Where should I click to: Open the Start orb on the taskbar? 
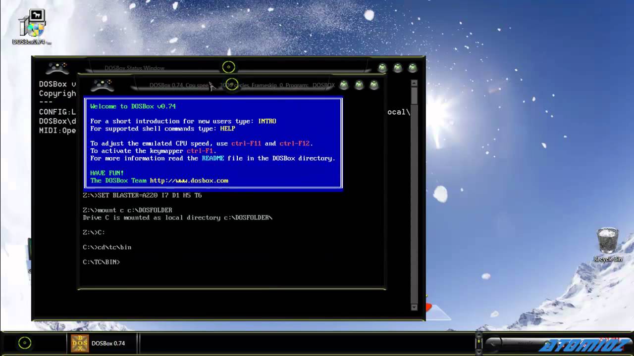[x=24, y=343]
